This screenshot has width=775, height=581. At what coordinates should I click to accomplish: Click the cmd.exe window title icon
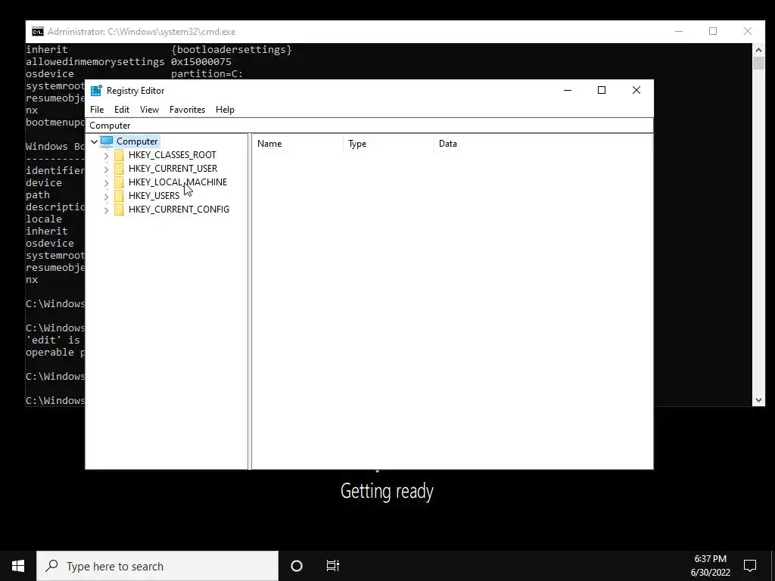[x=38, y=32]
